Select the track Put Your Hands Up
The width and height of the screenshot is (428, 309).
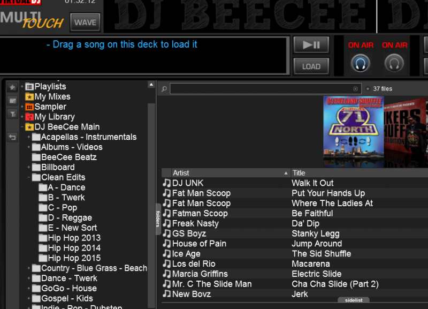pos(295,193)
